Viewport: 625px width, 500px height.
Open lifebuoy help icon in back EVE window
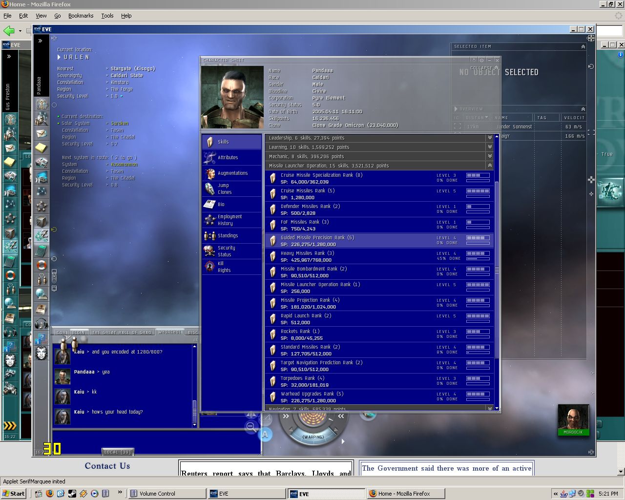[10, 275]
